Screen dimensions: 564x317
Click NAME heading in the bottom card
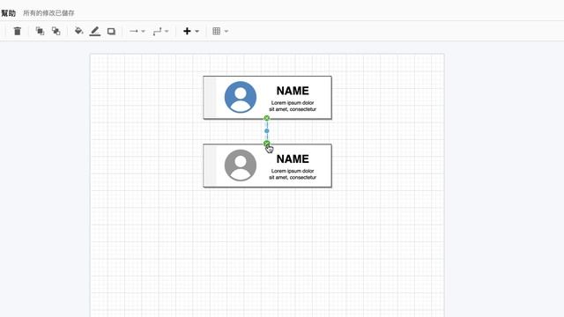(293, 159)
